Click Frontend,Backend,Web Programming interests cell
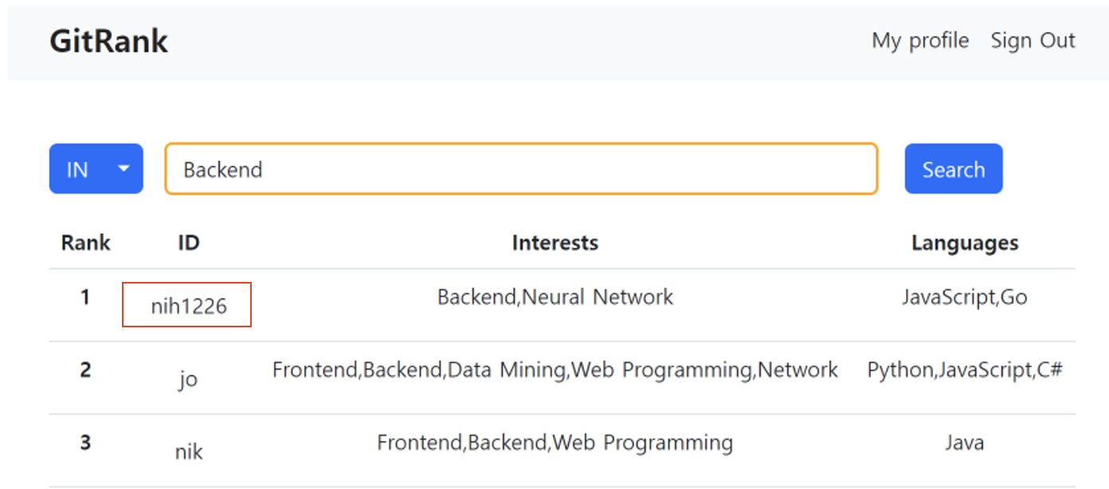Viewport: 1109px width, 489px height. [x=554, y=442]
